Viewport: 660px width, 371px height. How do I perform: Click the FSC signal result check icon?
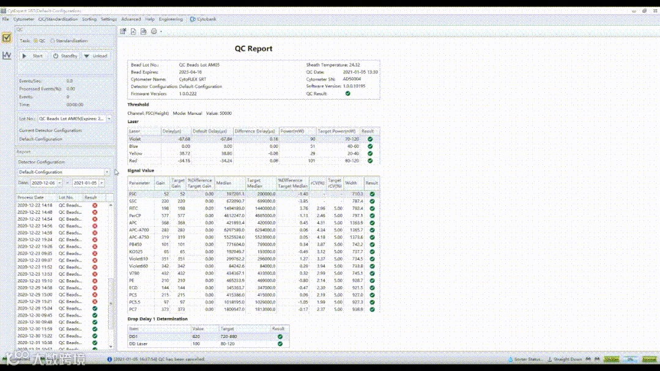pos(372,194)
